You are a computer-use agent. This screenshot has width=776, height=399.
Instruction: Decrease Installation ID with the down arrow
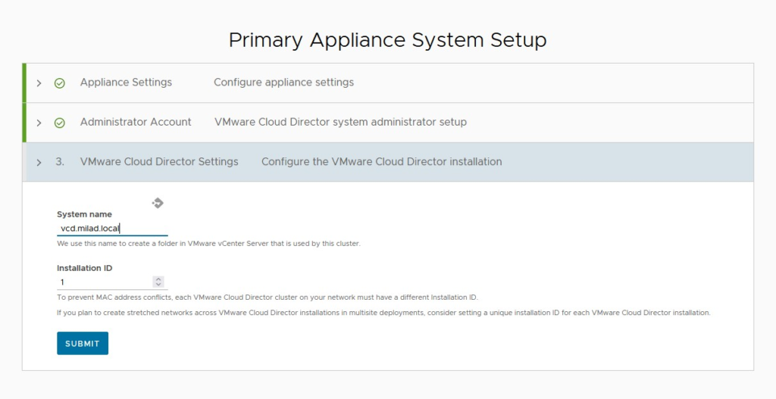coord(158,285)
